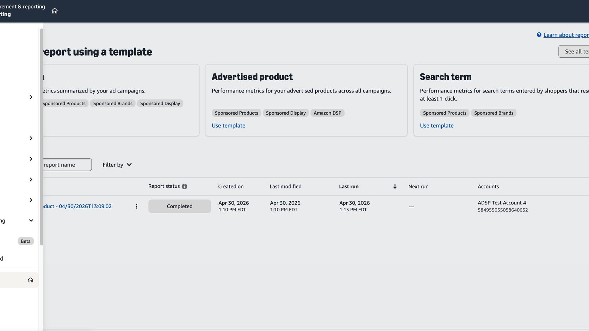Click the Advertised product card title
The height and width of the screenshot is (331, 589).
coord(252,77)
